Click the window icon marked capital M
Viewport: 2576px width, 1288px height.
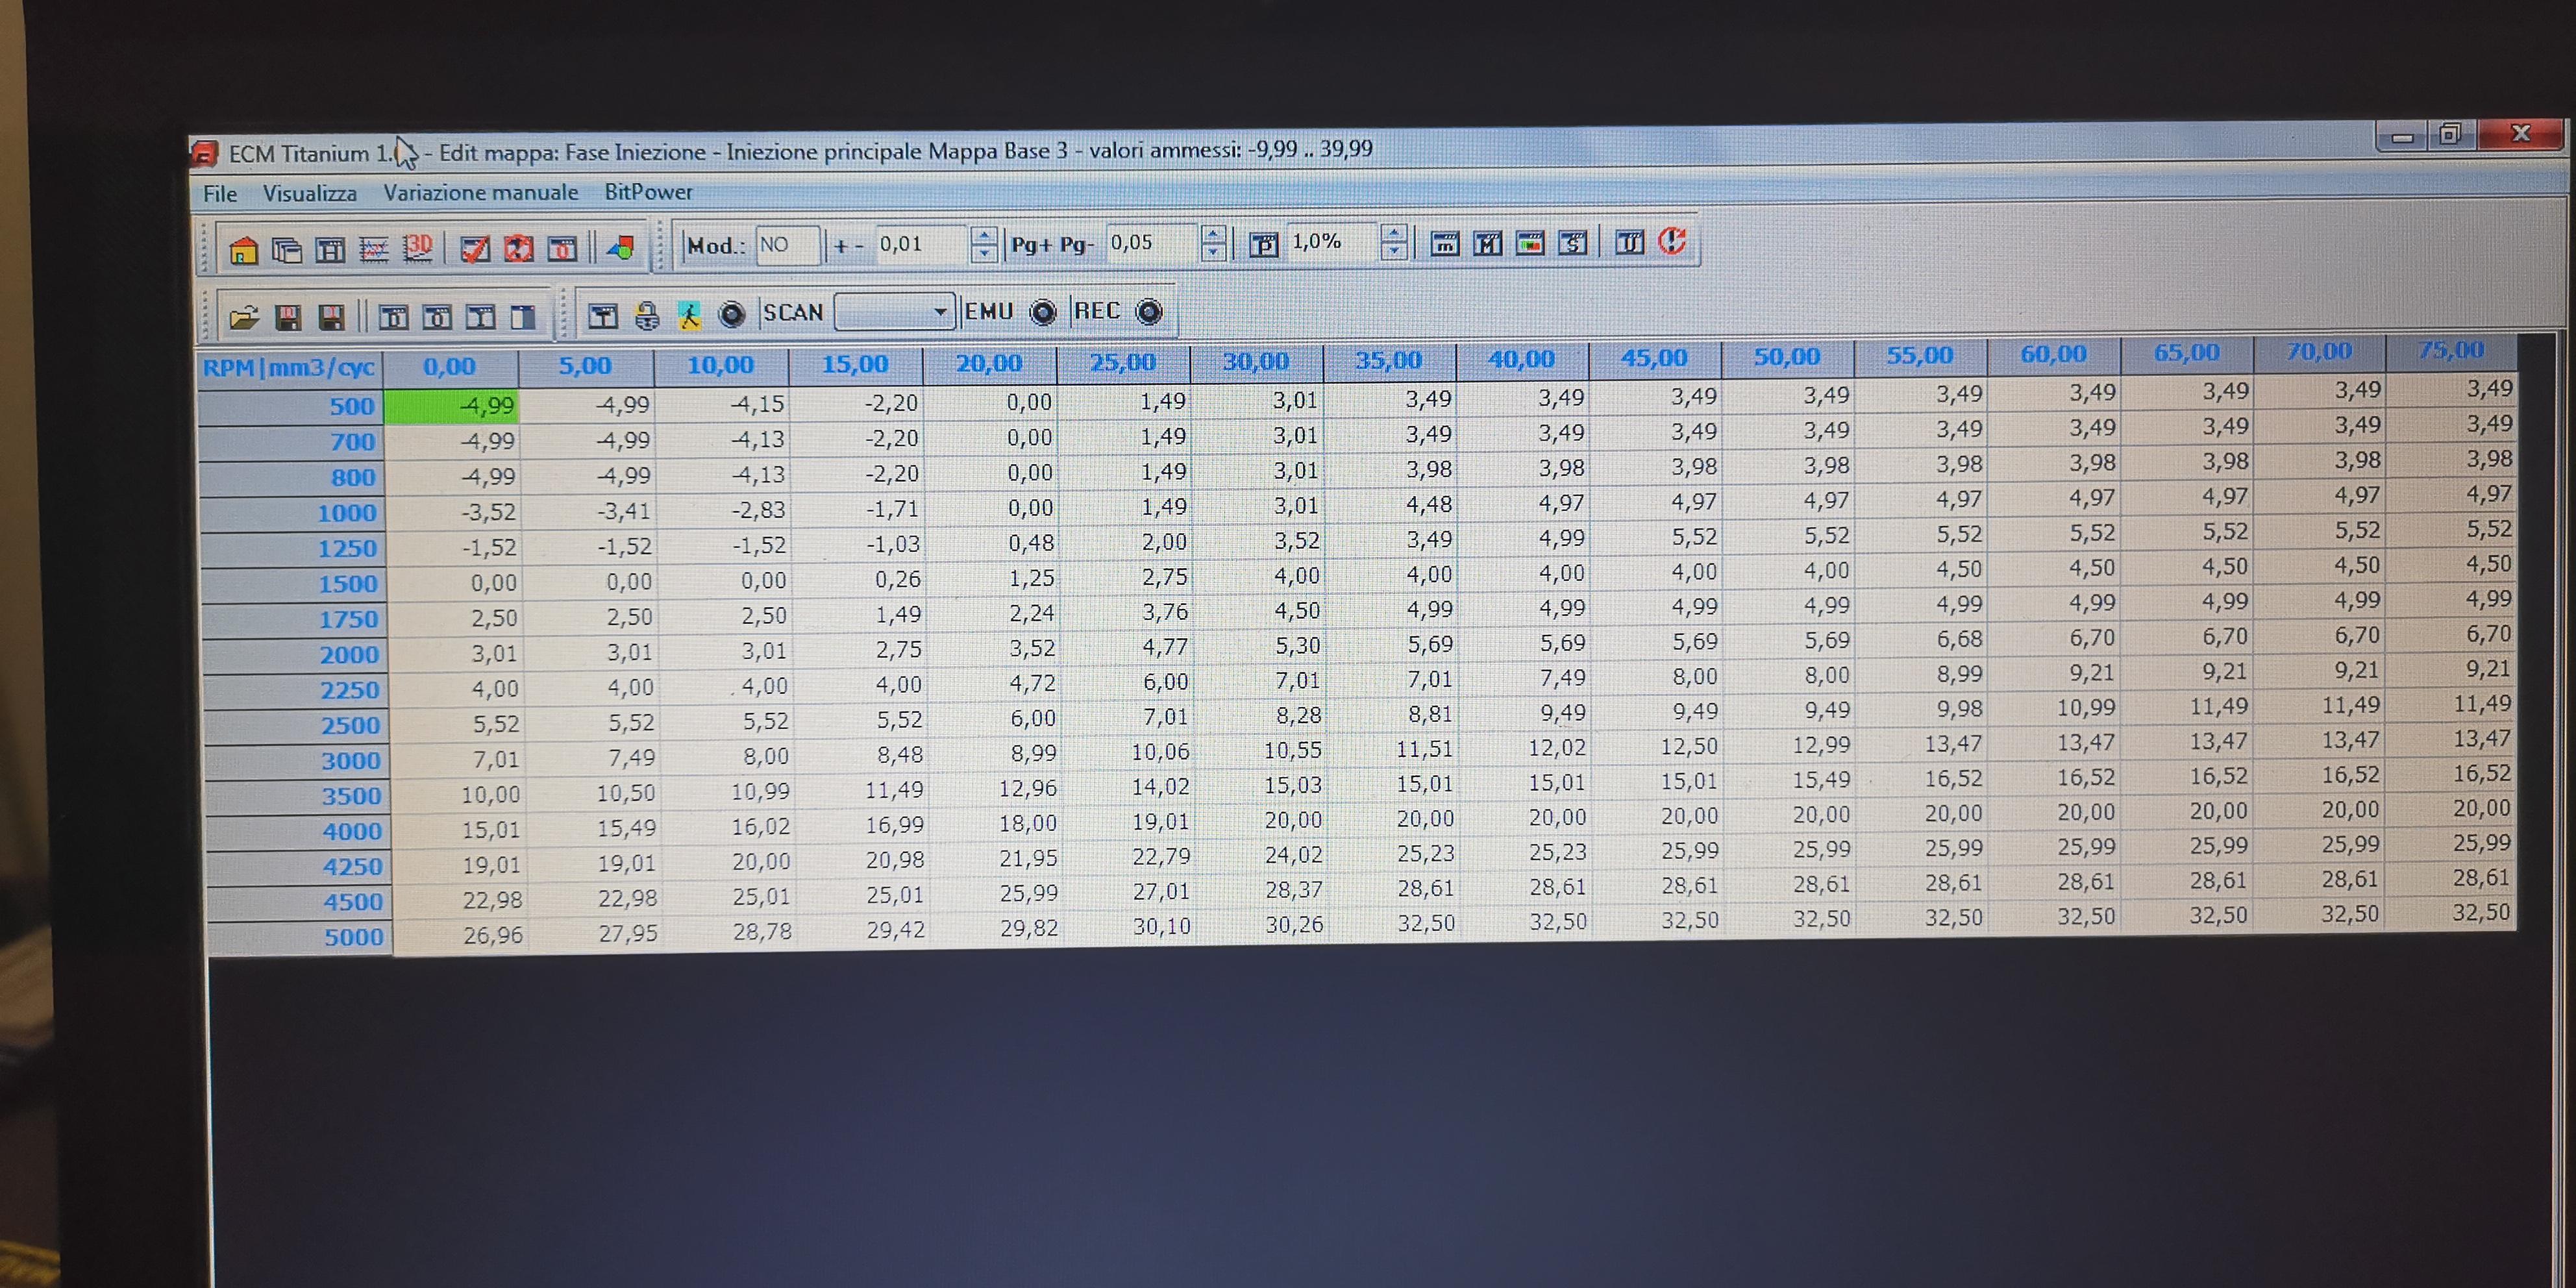click(1487, 243)
